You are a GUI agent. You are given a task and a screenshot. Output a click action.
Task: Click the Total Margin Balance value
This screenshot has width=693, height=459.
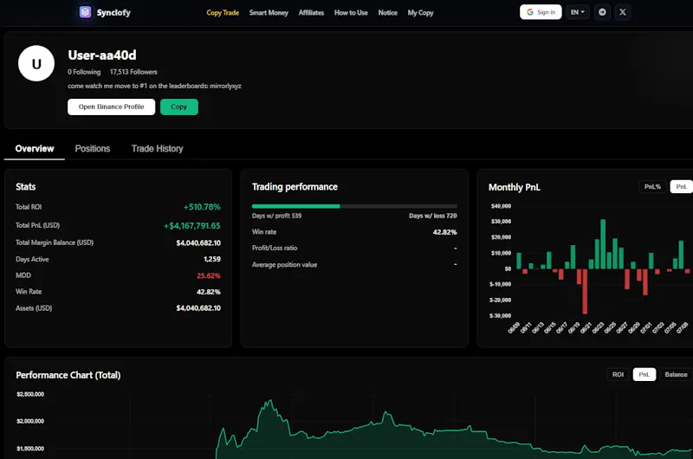(198, 243)
